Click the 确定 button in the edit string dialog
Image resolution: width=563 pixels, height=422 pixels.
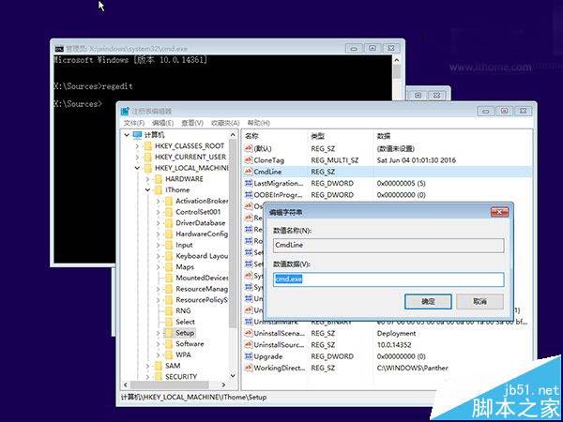click(x=428, y=301)
